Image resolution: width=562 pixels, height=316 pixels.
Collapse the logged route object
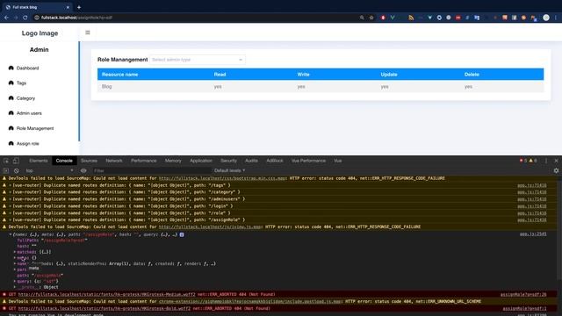[11, 234]
